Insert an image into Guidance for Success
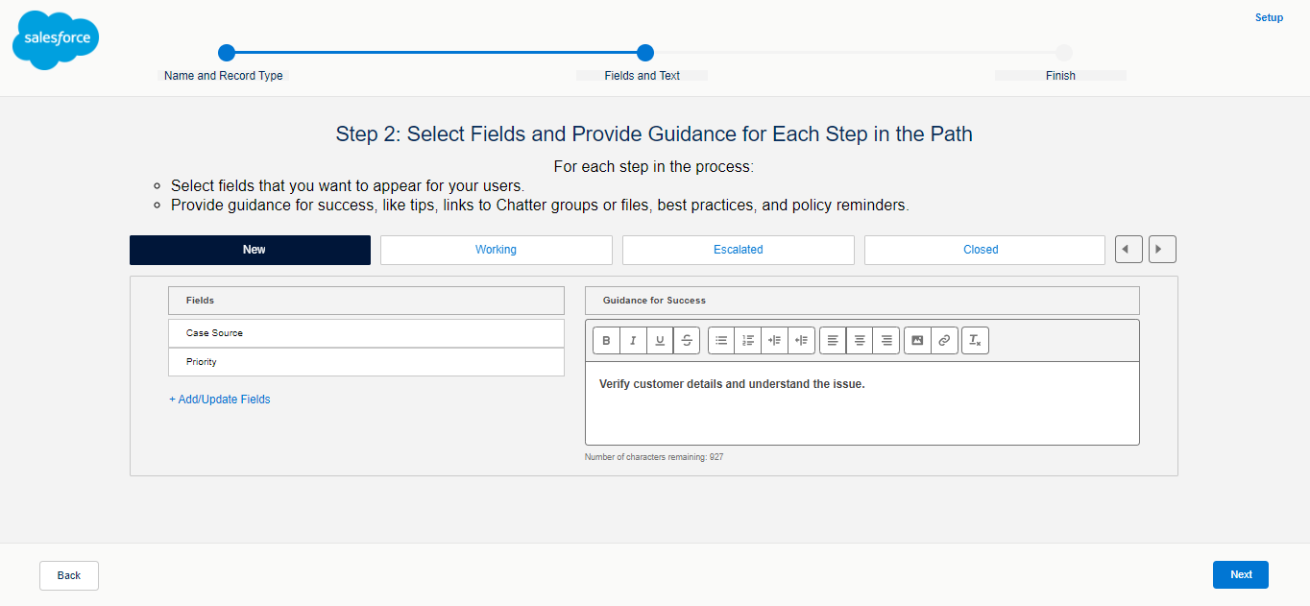 click(917, 340)
